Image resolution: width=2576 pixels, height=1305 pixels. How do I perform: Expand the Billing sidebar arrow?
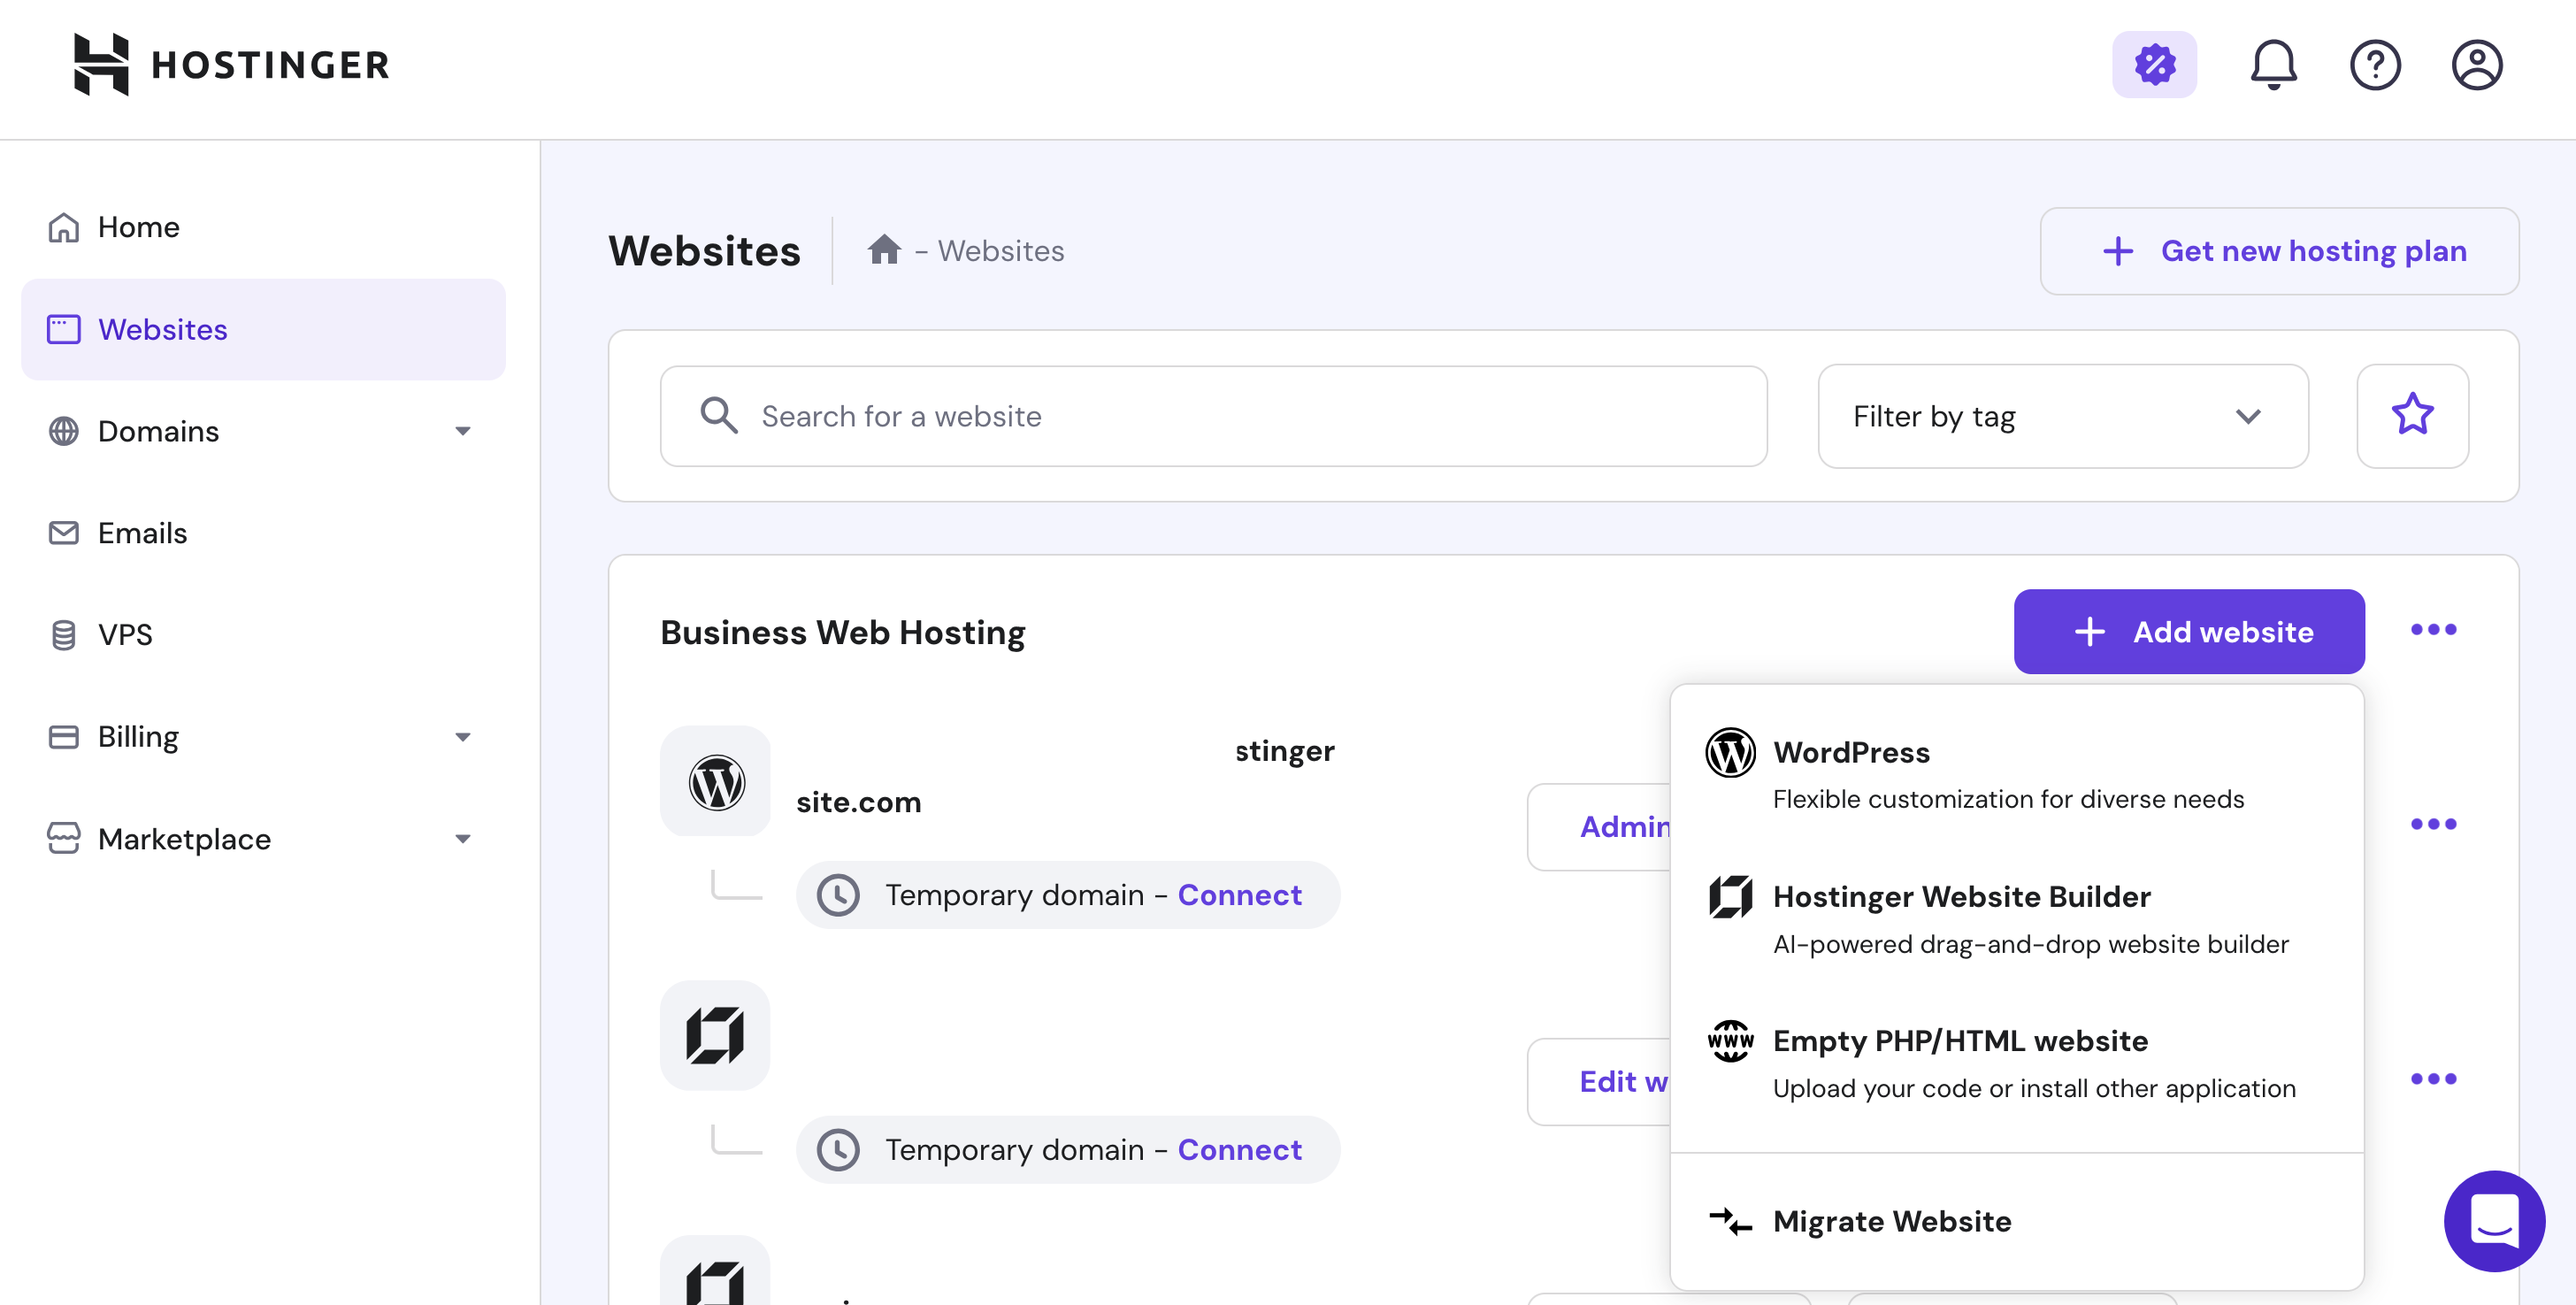(x=462, y=737)
